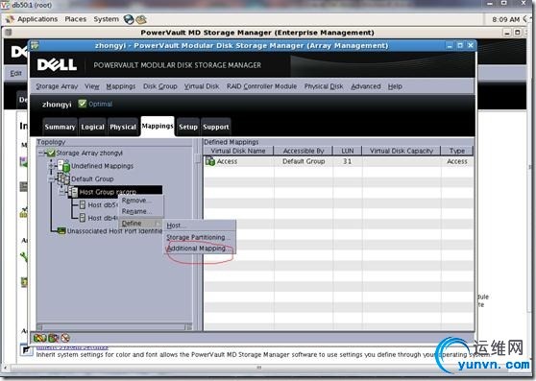The width and height of the screenshot is (536, 381).
Task: Click the Host db5 host icon
Action: pyautogui.click(x=83, y=204)
